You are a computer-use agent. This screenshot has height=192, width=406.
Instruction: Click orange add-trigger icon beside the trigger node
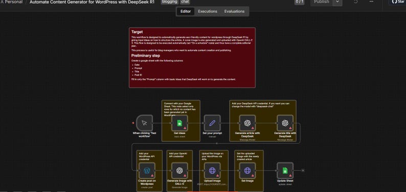133,123
